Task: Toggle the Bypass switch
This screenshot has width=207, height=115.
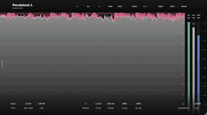Action: pos(184,6)
